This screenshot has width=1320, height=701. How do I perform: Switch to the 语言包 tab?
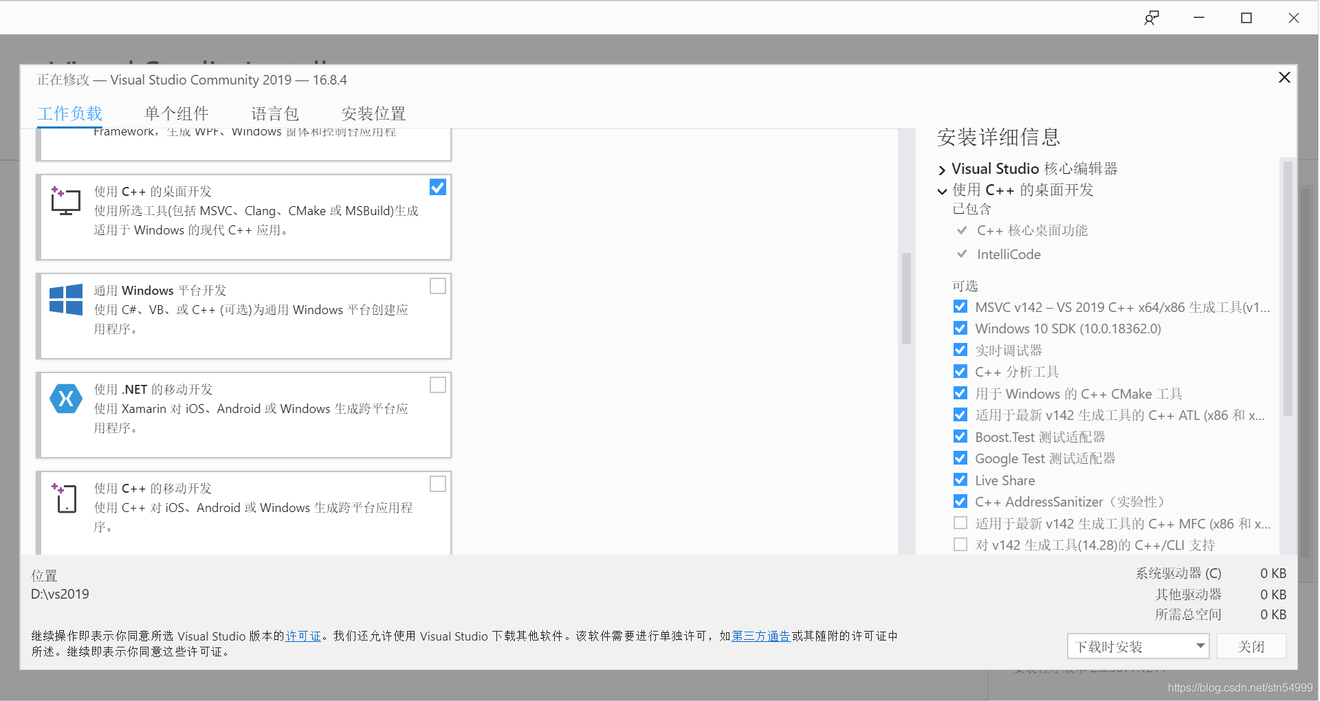(x=275, y=113)
